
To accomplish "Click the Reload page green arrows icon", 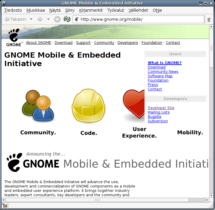I will 67,19.
